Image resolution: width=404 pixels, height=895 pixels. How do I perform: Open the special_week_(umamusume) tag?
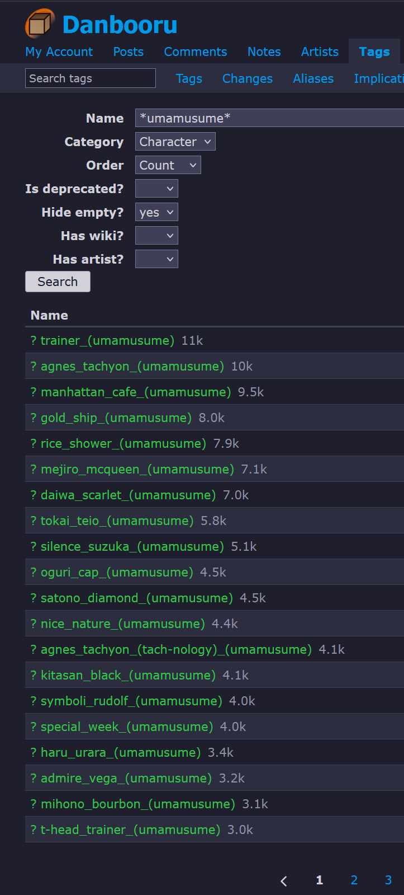coord(127,727)
